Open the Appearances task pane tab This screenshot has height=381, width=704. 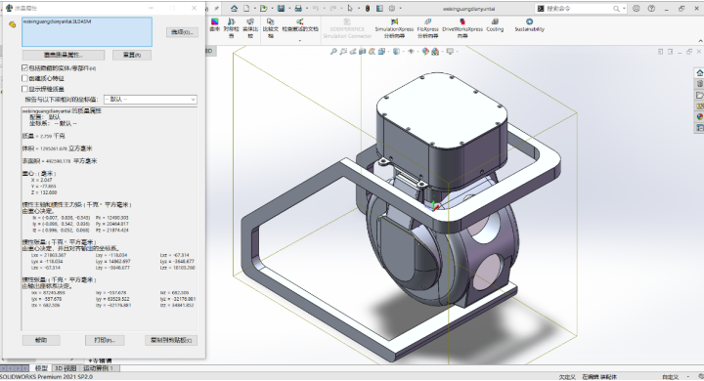tap(699, 116)
